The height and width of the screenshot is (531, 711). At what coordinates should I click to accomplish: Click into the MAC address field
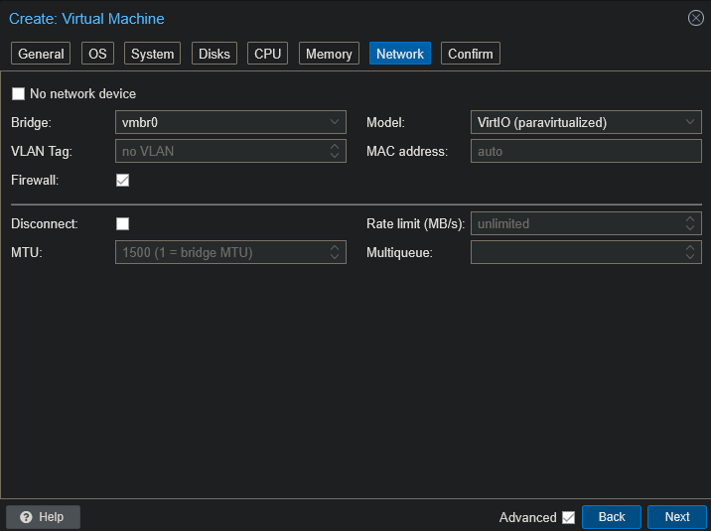(x=586, y=152)
